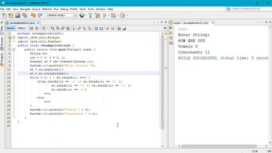This screenshot has width=272, height=153.
Task: Open the Output panel document list dropdown arrow
Action: click(x=266, y=23)
